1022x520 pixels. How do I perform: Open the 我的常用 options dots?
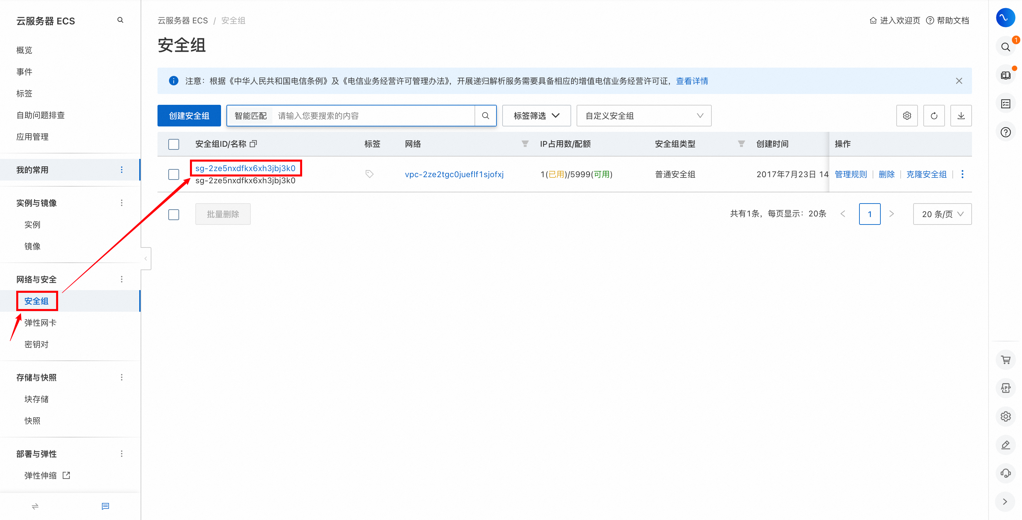[x=121, y=170]
